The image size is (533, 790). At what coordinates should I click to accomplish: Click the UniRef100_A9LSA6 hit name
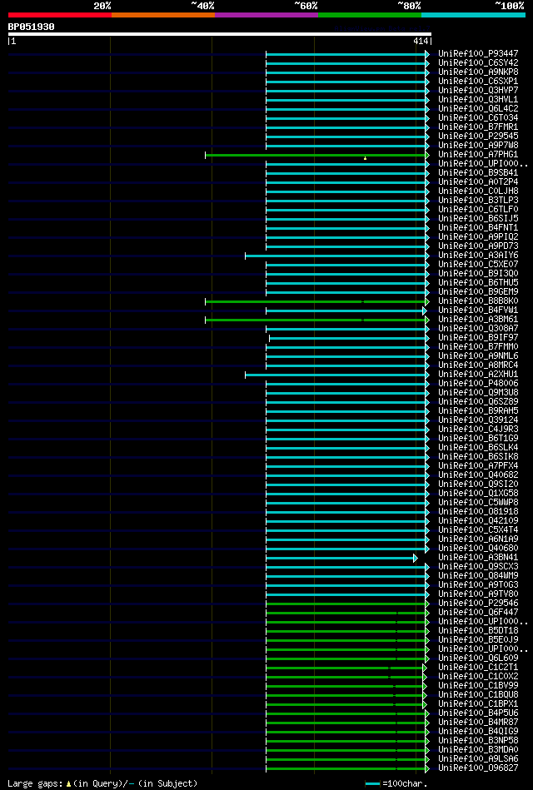(x=478, y=759)
